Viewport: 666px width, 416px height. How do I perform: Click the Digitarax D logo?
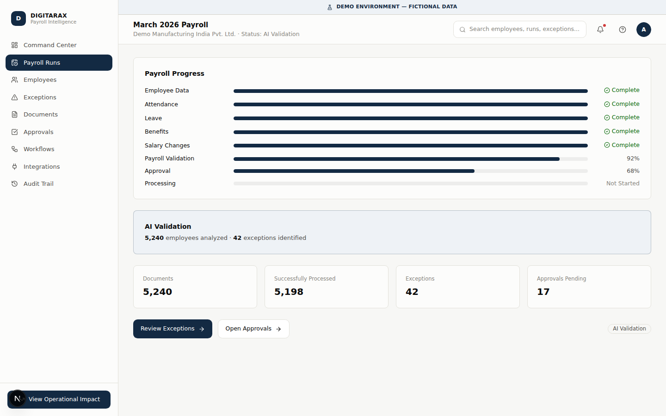tap(18, 18)
